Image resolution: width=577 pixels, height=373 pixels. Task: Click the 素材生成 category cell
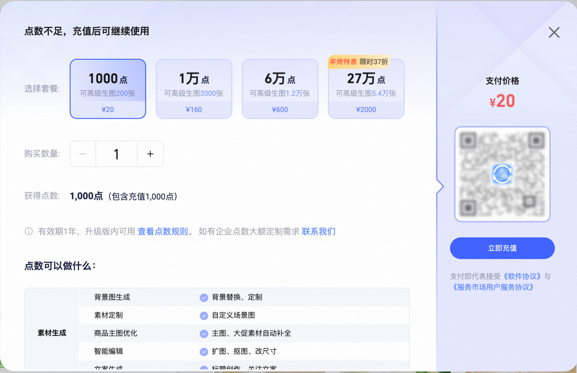[52, 333]
